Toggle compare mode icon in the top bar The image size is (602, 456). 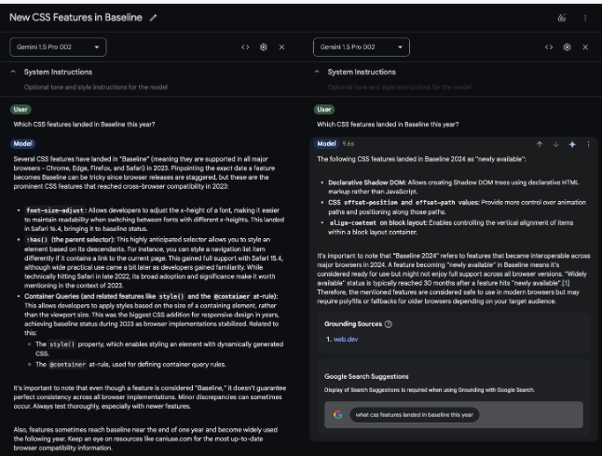[x=561, y=18]
